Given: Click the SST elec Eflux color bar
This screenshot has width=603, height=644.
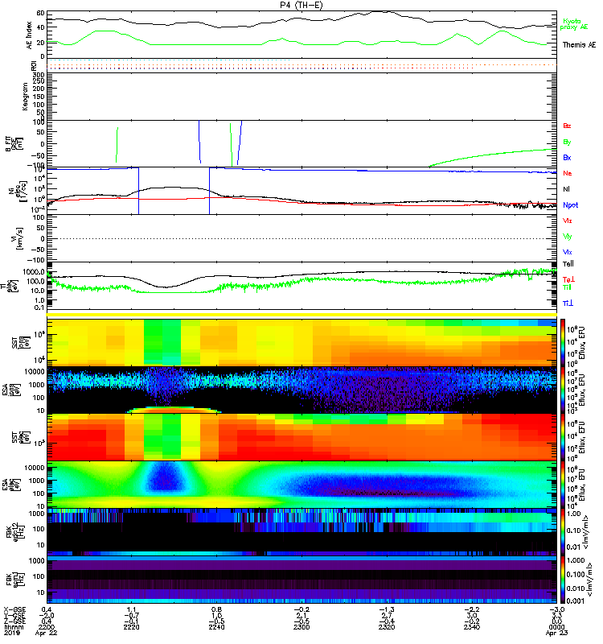Looking at the screenshot, I should tap(563, 437).
